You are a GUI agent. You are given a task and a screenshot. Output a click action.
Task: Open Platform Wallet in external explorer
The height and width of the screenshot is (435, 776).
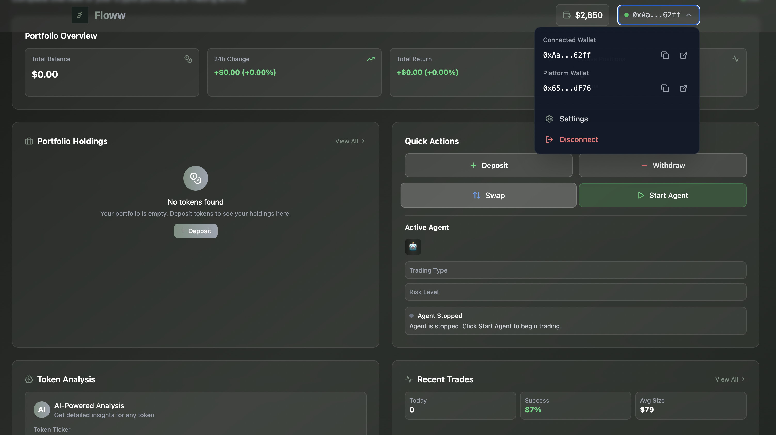(683, 88)
